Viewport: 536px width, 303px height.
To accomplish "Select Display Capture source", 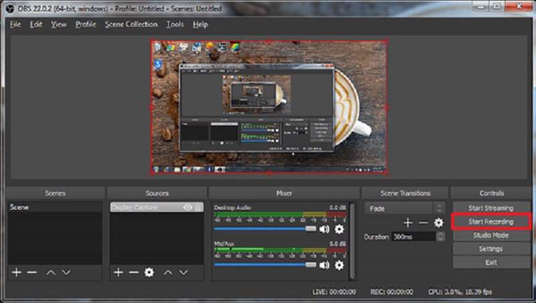I will point(157,207).
